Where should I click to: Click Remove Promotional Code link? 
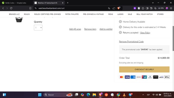(x=131, y=42)
